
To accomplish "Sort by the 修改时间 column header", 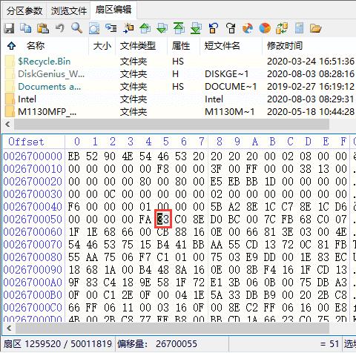I will pos(285,46).
